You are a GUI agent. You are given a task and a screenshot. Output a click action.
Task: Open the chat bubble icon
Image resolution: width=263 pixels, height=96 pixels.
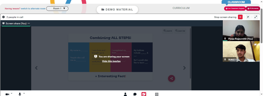[x=135, y=94]
